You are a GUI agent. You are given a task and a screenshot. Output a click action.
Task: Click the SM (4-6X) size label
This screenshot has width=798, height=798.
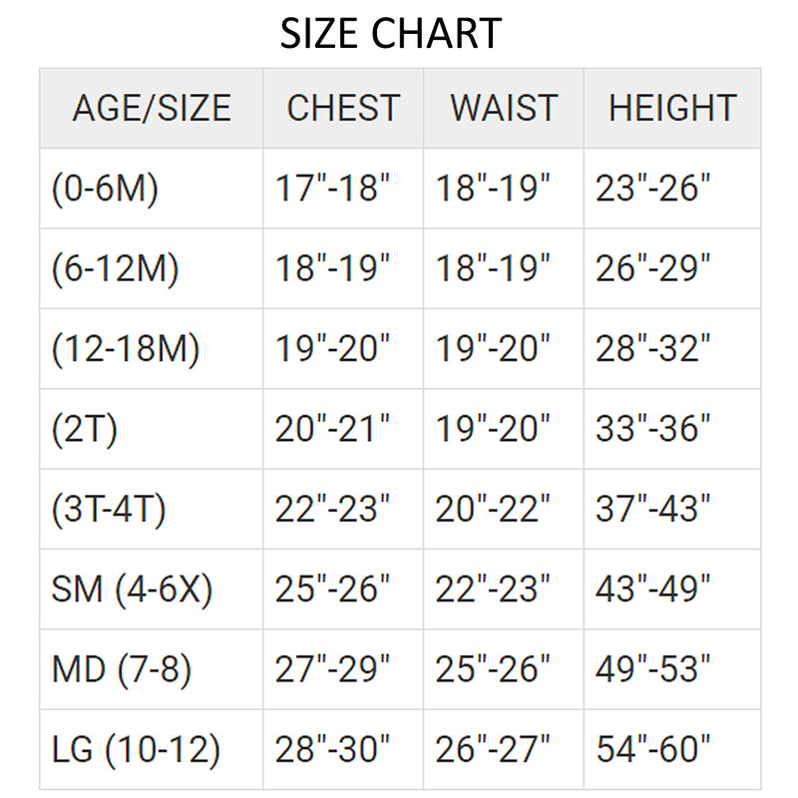(x=132, y=590)
